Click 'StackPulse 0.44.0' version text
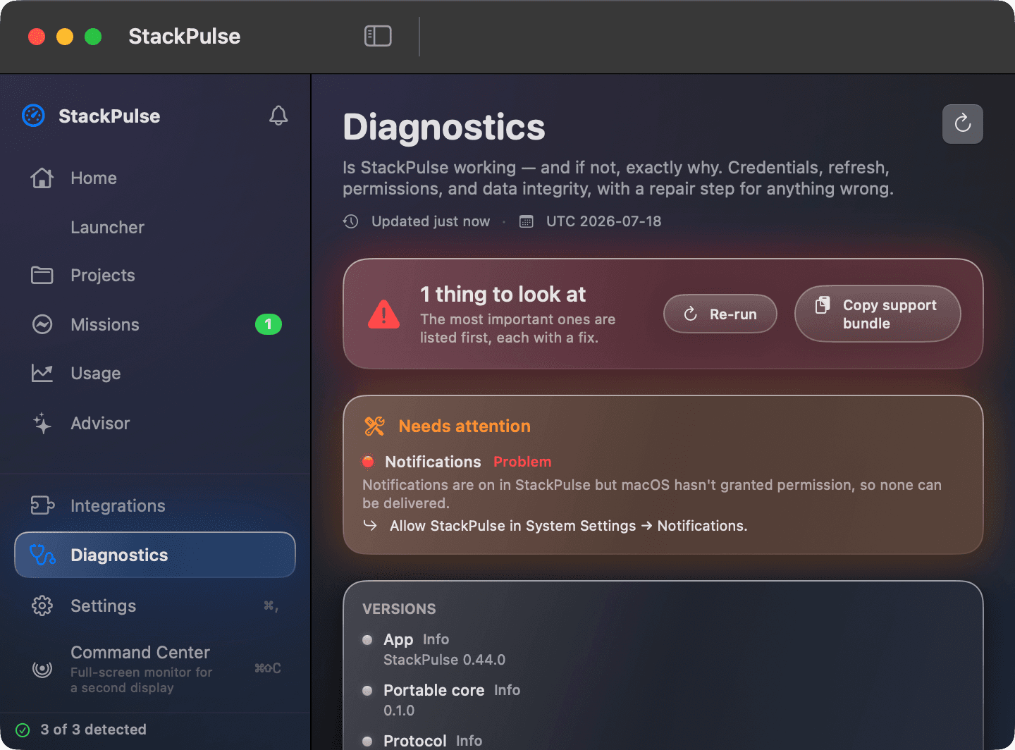 click(444, 660)
